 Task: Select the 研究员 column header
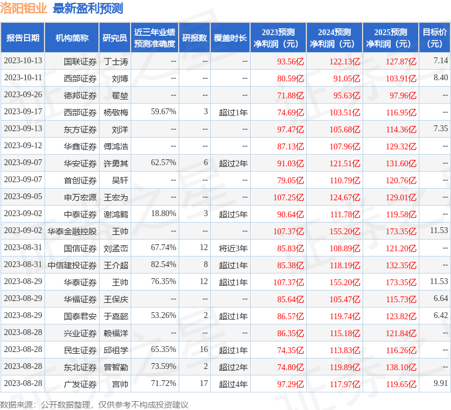click(115, 37)
